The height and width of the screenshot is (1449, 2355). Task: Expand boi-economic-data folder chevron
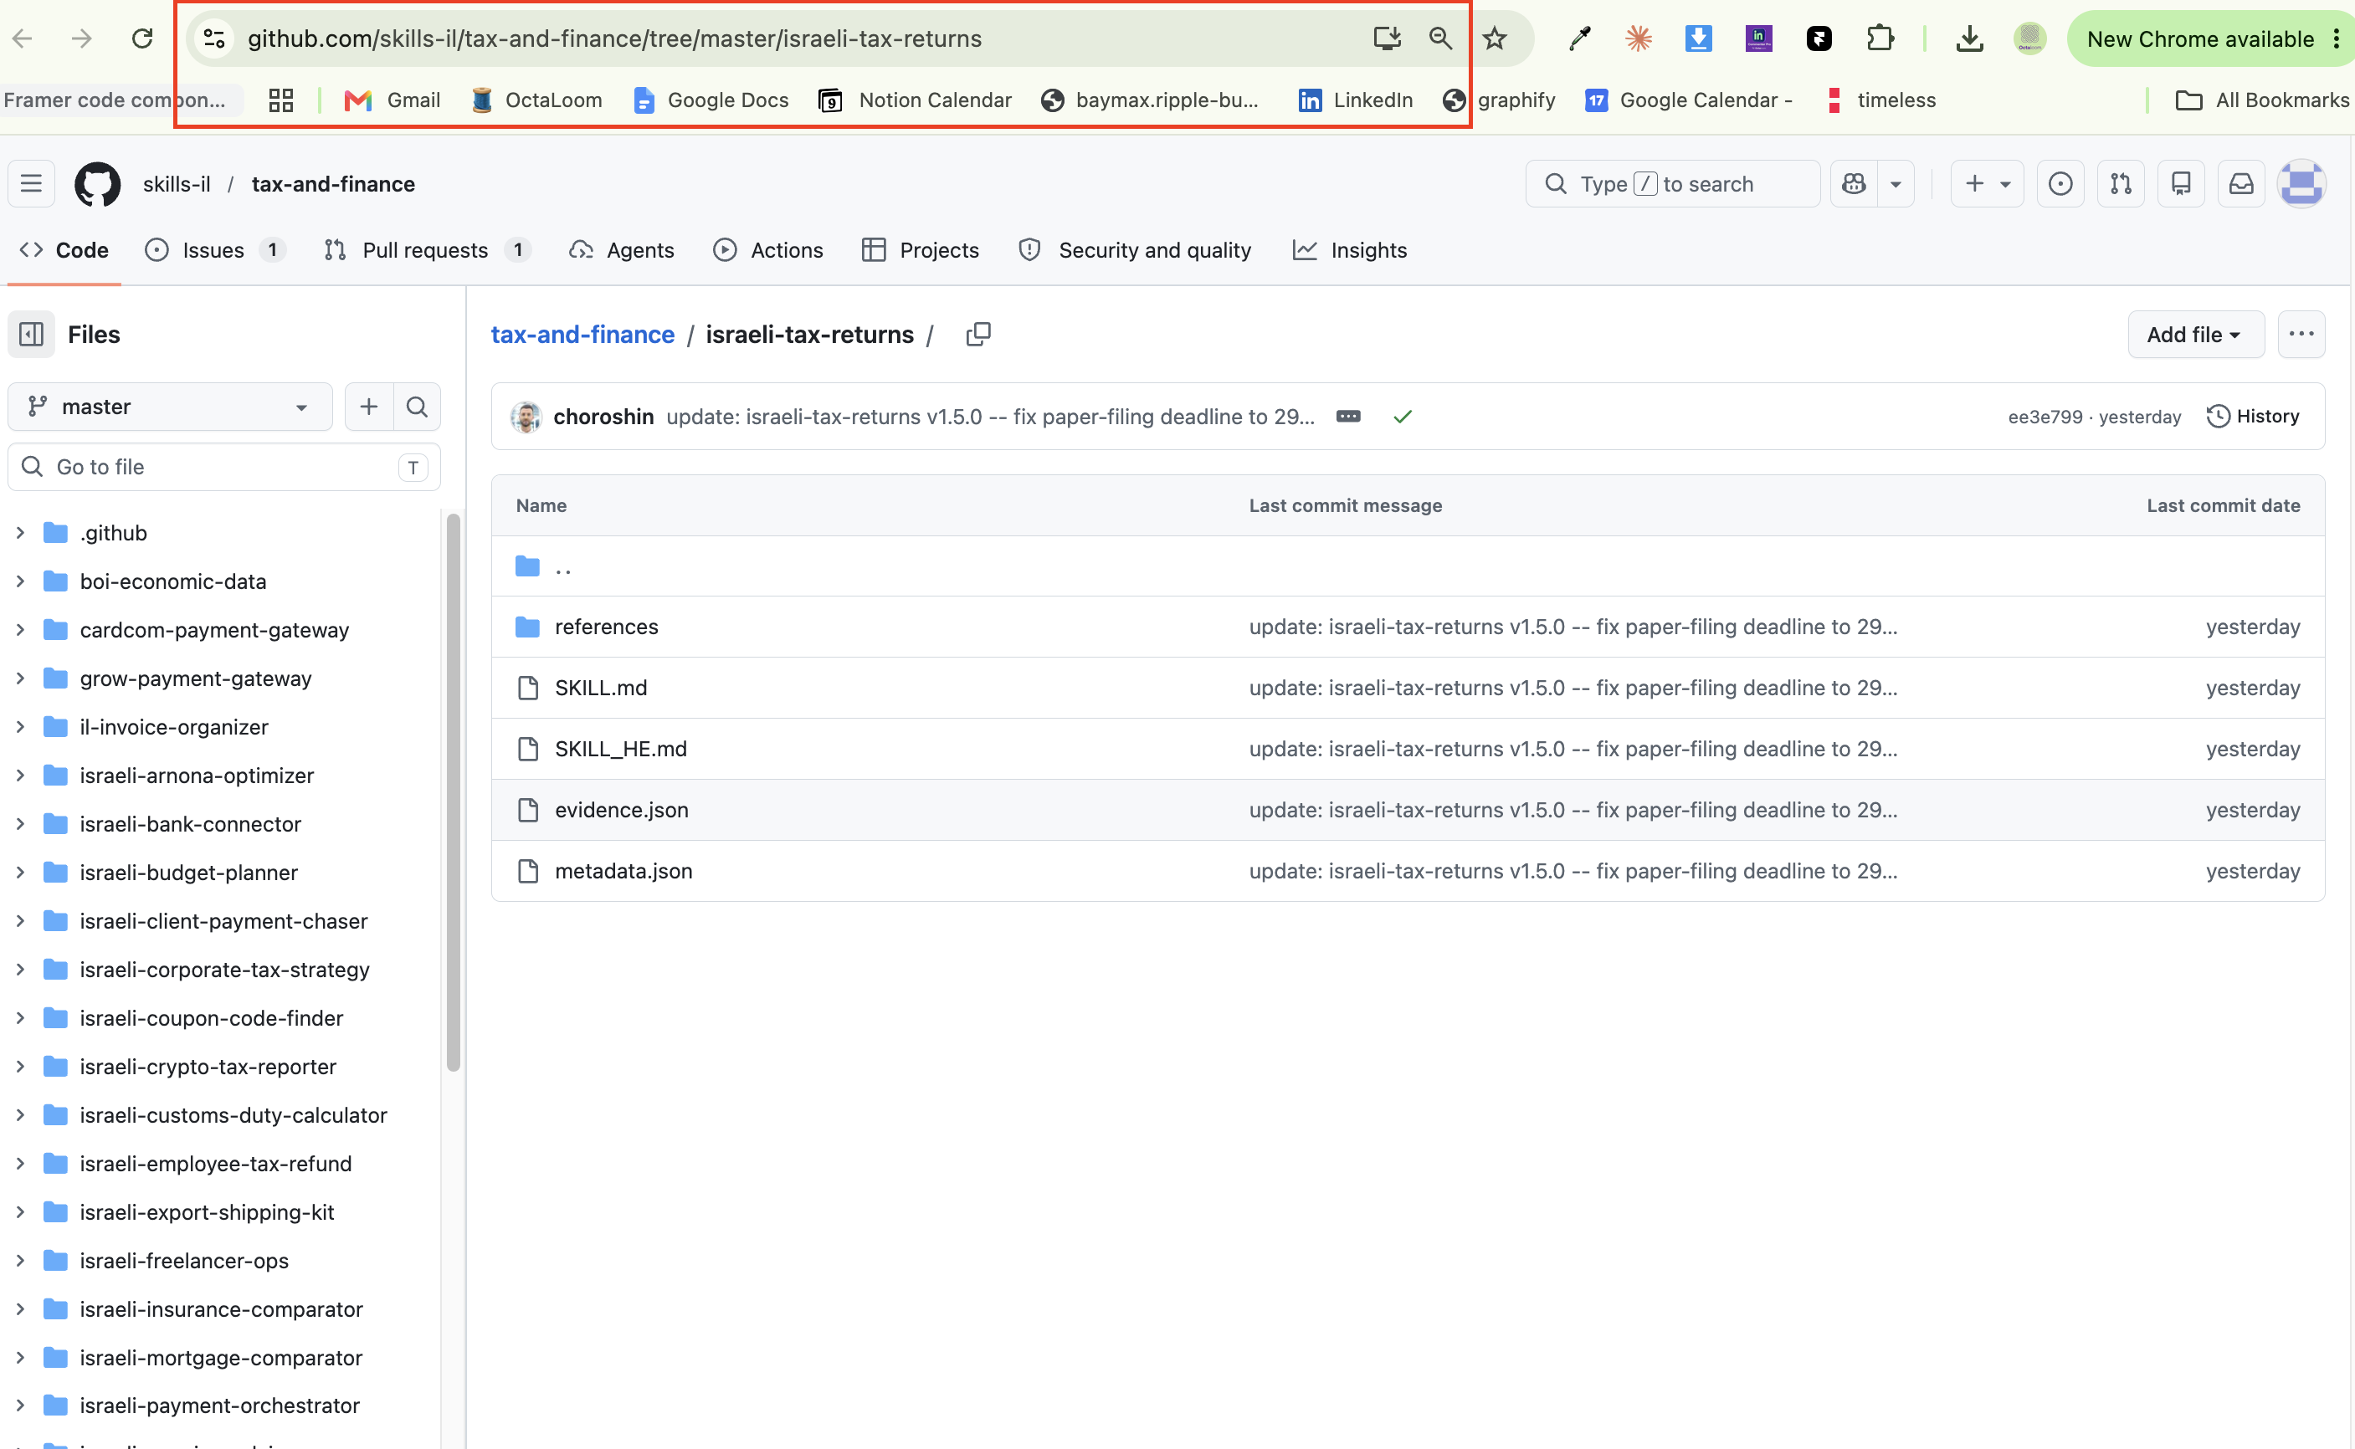coord(20,581)
